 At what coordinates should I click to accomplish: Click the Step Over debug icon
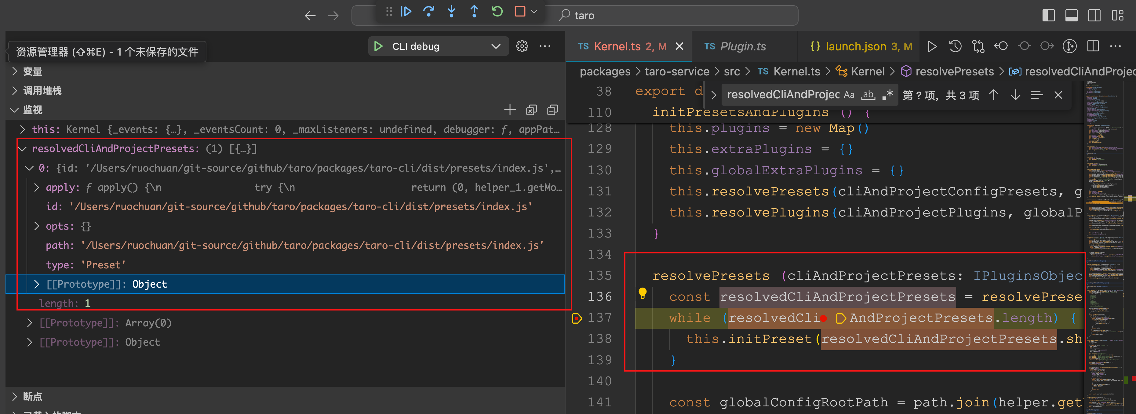(x=429, y=12)
